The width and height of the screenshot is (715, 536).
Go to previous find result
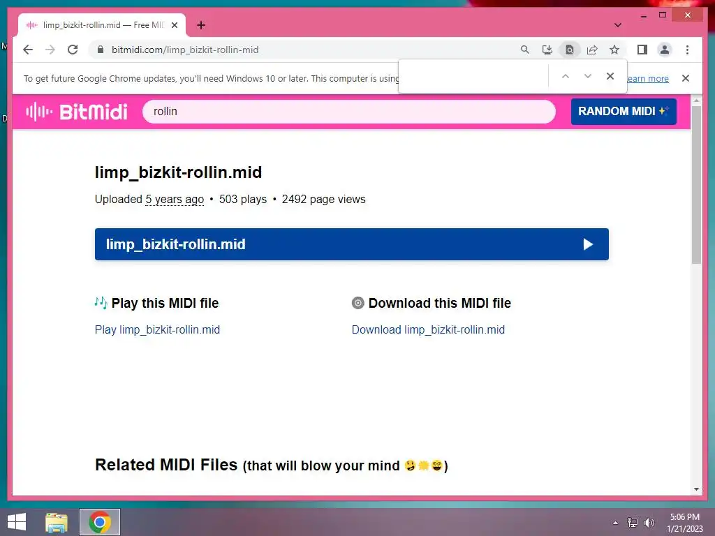[x=566, y=76]
